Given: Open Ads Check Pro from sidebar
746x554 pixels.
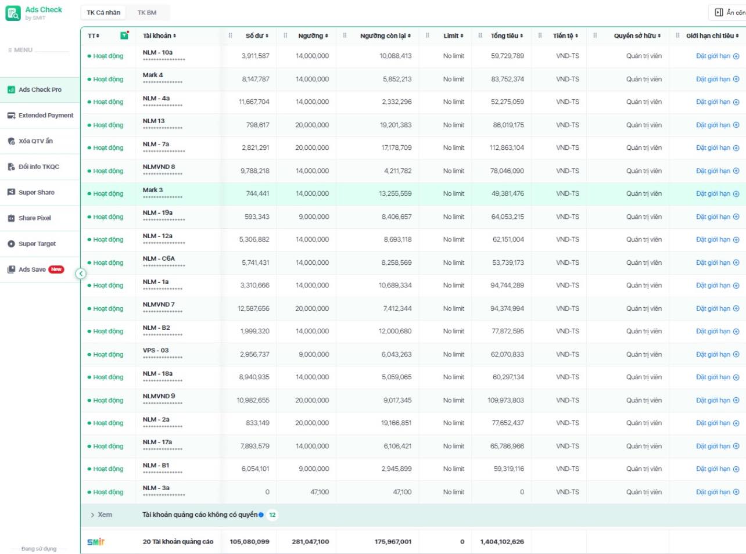Looking at the screenshot, I should (40, 89).
